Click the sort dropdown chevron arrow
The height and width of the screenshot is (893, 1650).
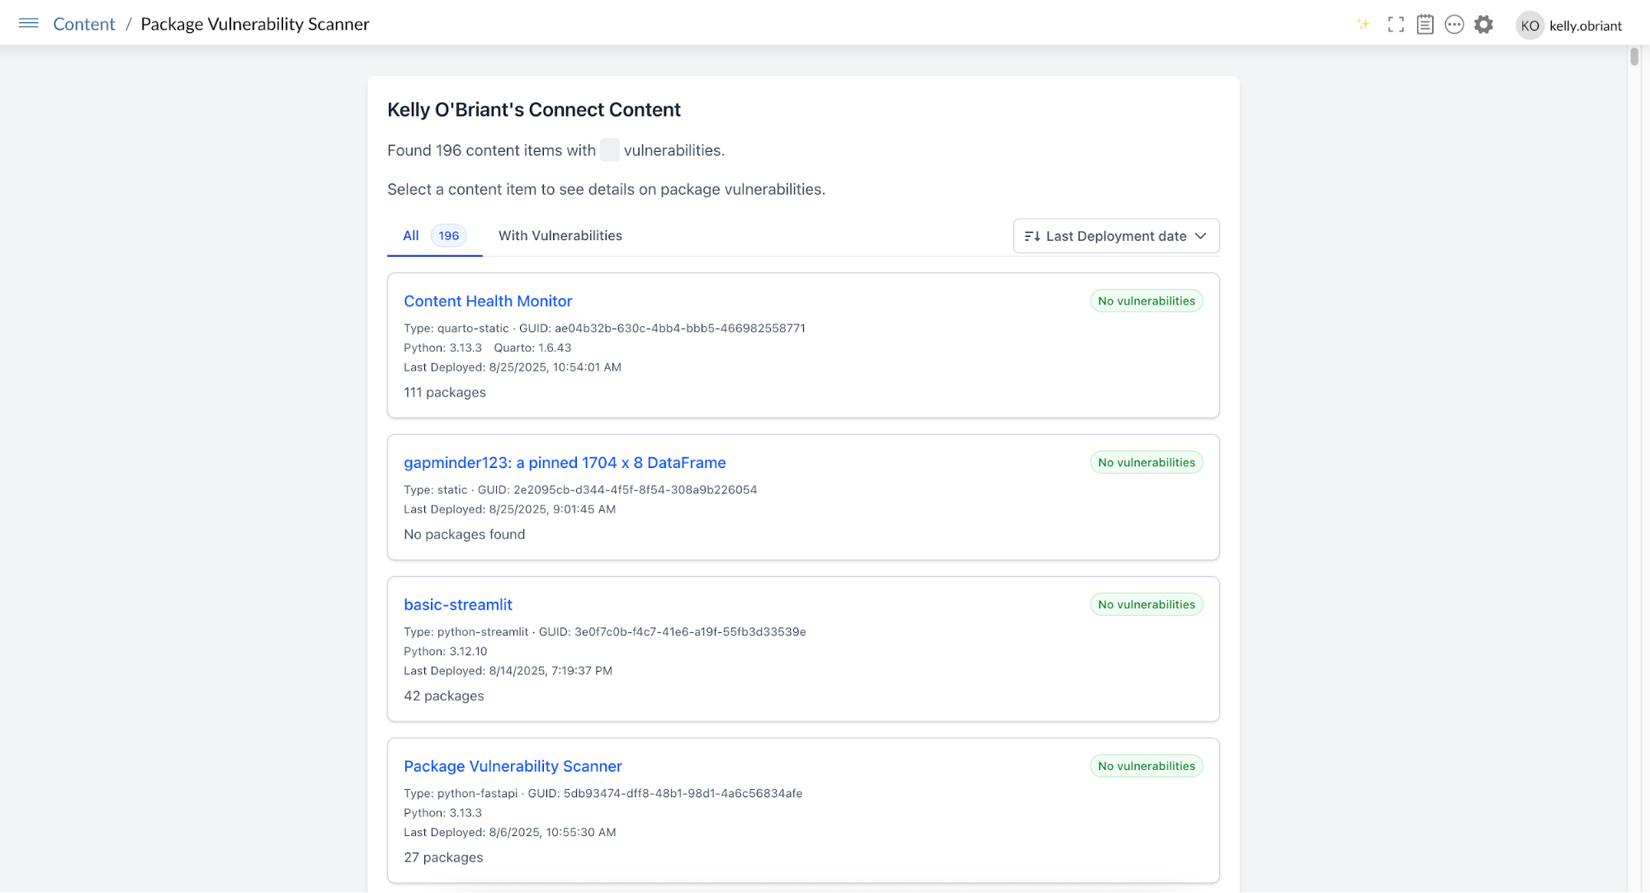point(1201,236)
